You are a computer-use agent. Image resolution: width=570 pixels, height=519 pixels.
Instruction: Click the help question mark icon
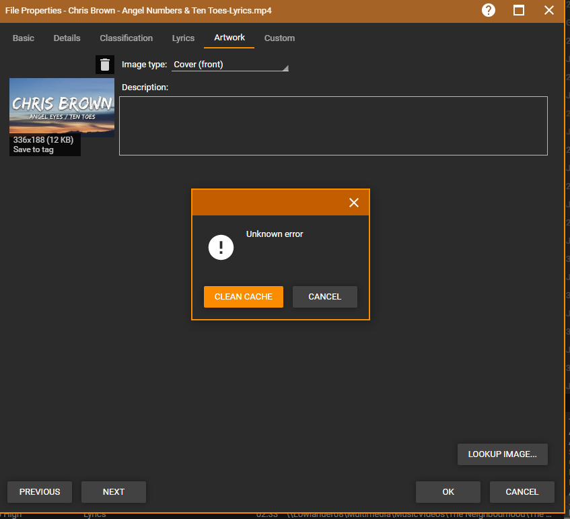point(489,11)
